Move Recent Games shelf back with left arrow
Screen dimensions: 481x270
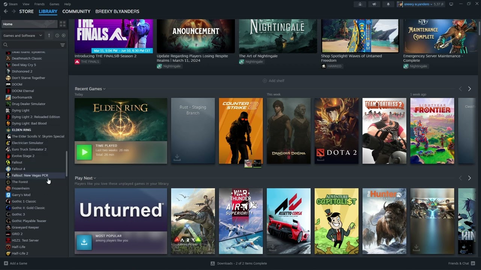click(460, 89)
